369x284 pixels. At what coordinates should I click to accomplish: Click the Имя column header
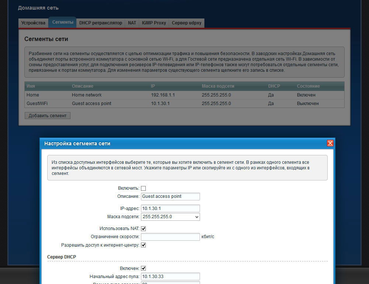pos(31,86)
